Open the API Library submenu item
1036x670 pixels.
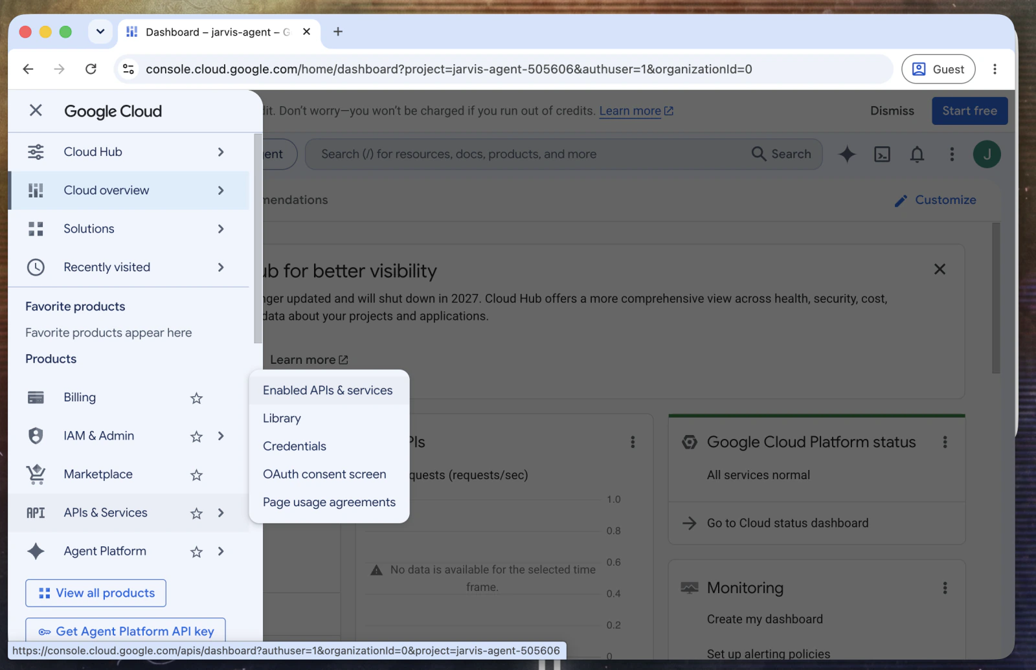point(329,418)
